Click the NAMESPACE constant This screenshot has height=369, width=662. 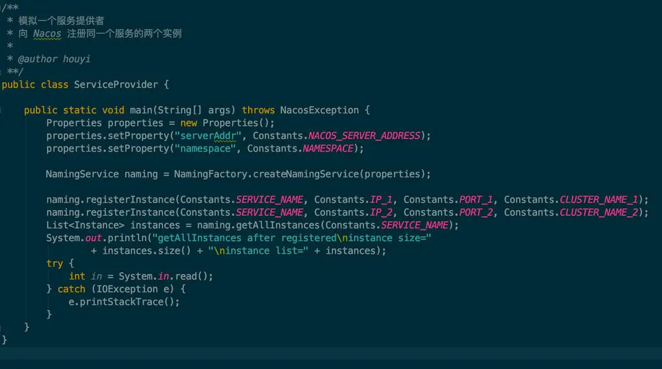tap(328, 148)
